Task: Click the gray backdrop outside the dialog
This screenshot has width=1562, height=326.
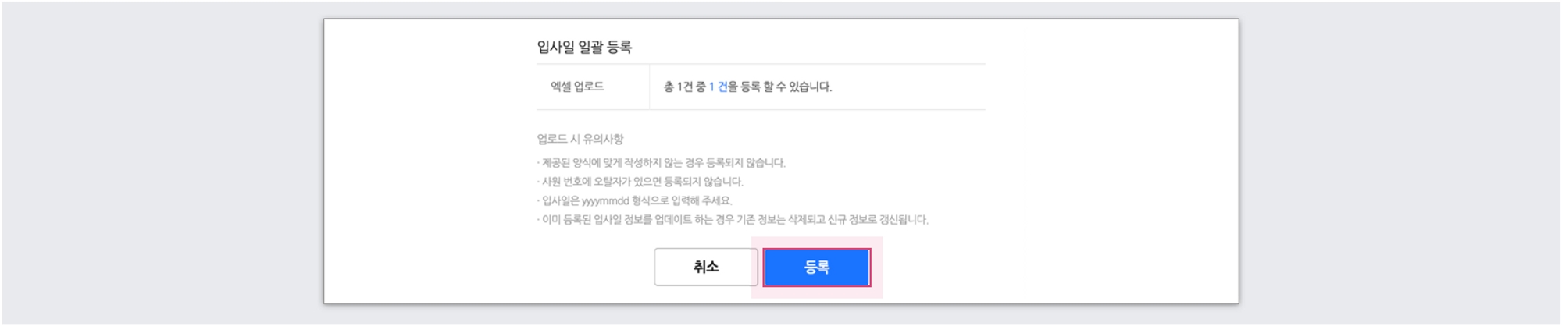Action: (x=156, y=156)
